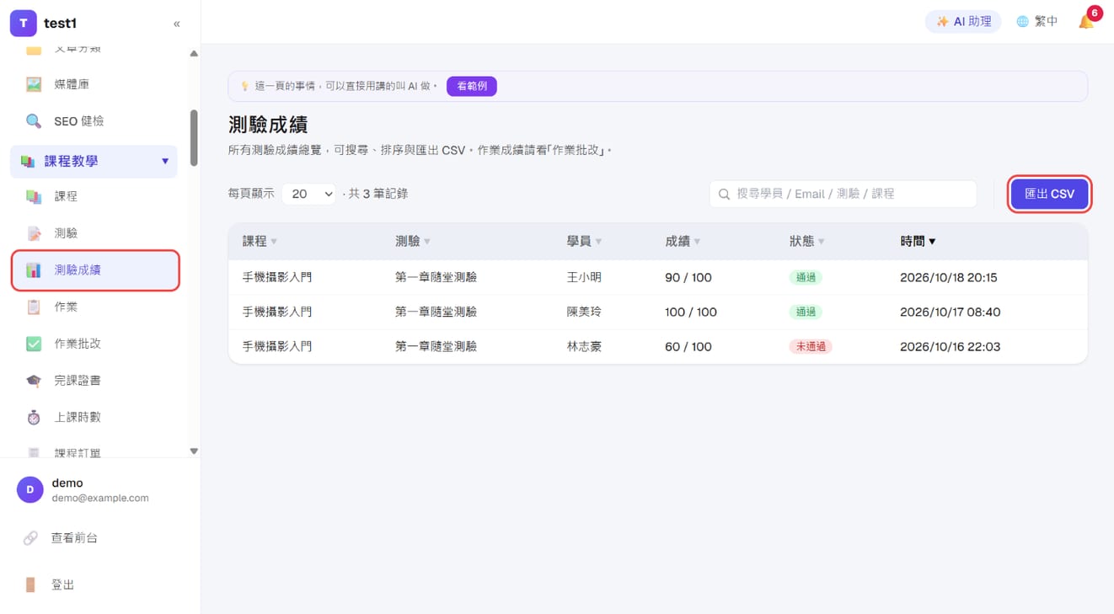Click the globe language icon
The height and width of the screenshot is (614, 1114).
tap(1022, 22)
